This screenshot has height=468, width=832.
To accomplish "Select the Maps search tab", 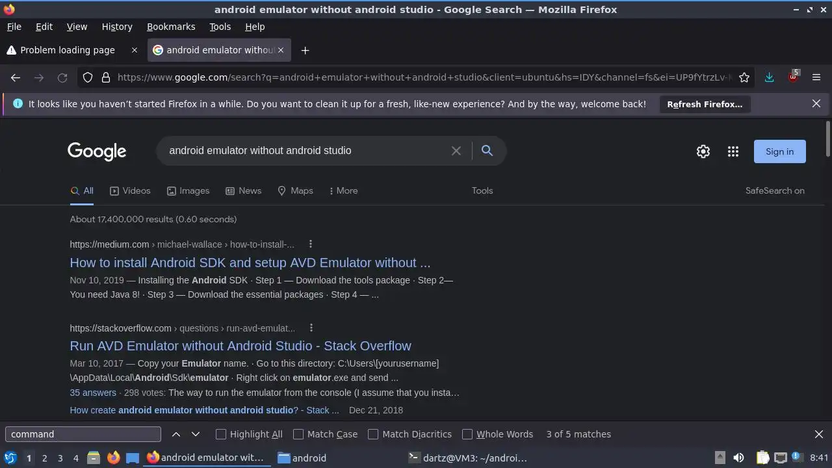I will point(295,190).
